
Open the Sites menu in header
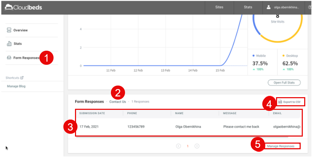pyautogui.click(x=219, y=7)
